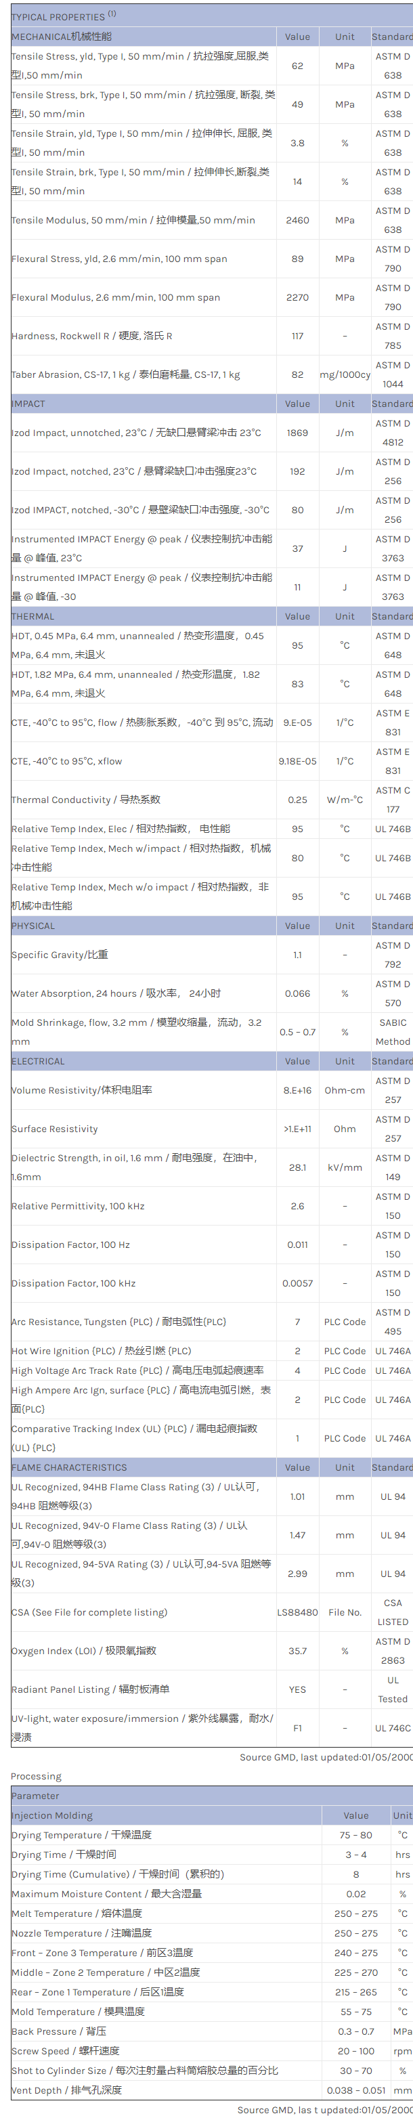Click the Radiant Panel Listing YES value
This screenshot has height=2118, width=413.
click(x=297, y=1689)
